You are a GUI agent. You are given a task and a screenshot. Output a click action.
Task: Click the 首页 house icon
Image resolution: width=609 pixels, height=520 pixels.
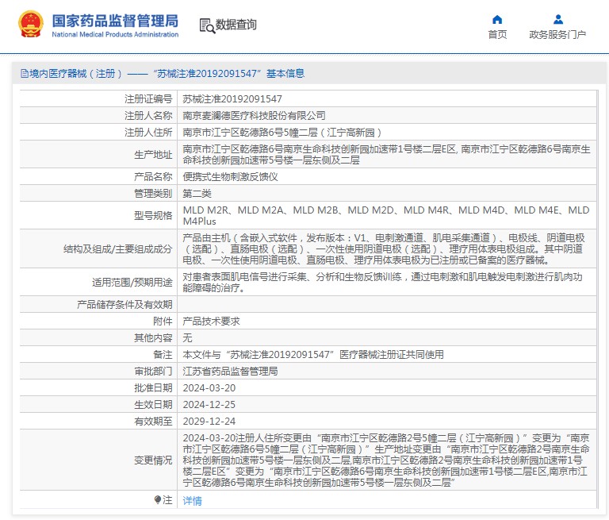497,20
